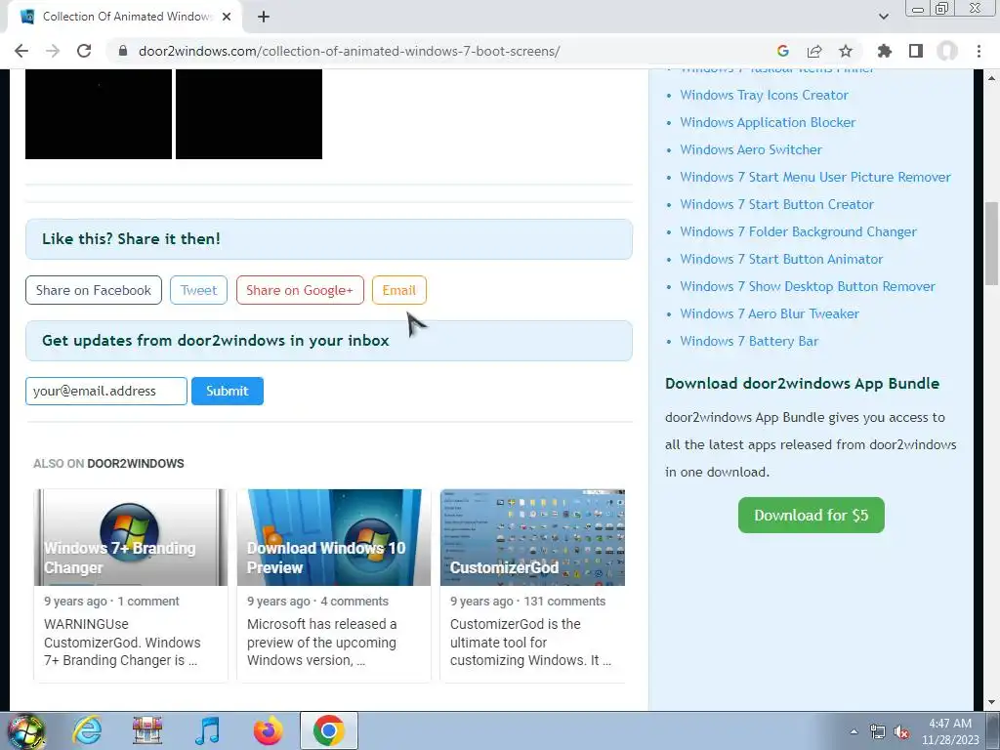Close the Collection Of Animated Windows tab
1000x750 pixels.
(227, 17)
